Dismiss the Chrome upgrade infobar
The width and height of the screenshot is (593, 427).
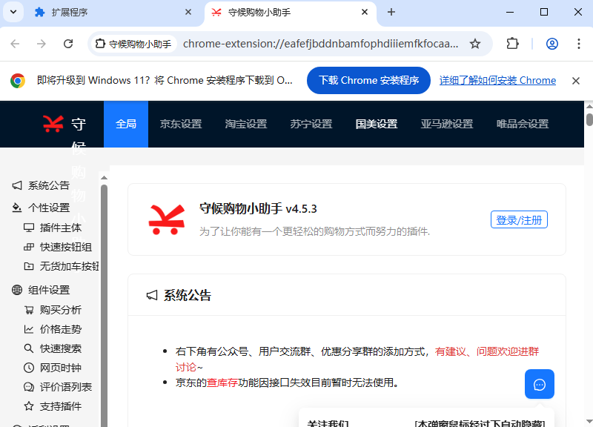(x=576, y=81)
